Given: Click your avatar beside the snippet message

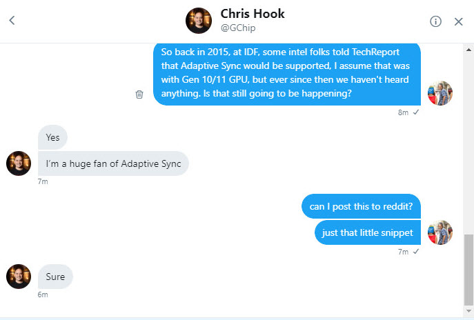Looking at the screenshot, I should pos(440,232).
